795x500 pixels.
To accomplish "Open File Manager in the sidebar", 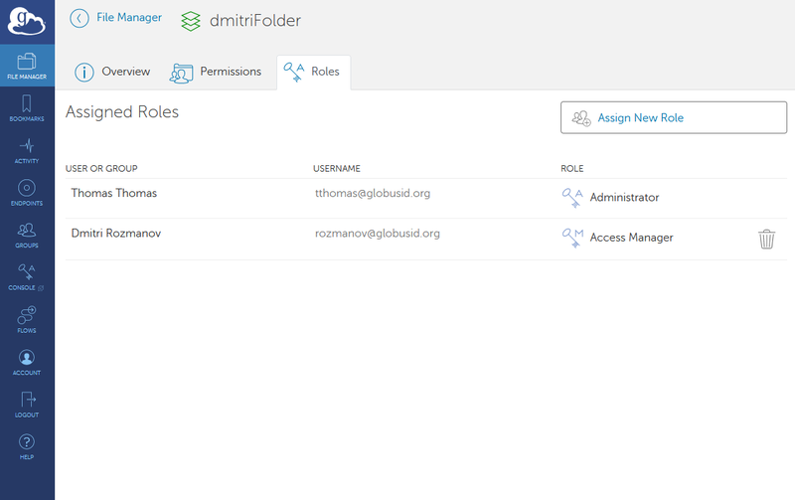I will [27, 66].
